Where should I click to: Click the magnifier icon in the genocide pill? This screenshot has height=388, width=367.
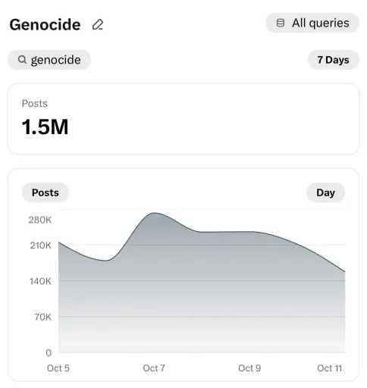pos(22,60)
